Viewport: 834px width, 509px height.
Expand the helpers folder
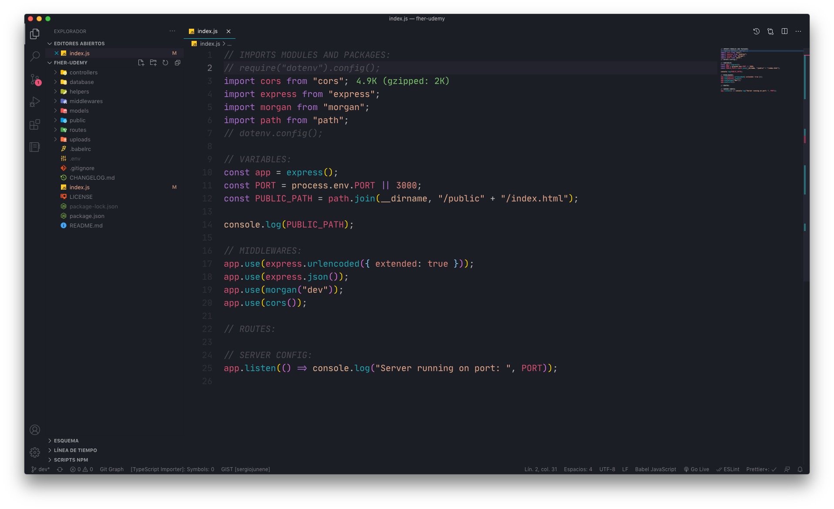tap(115, 92)
